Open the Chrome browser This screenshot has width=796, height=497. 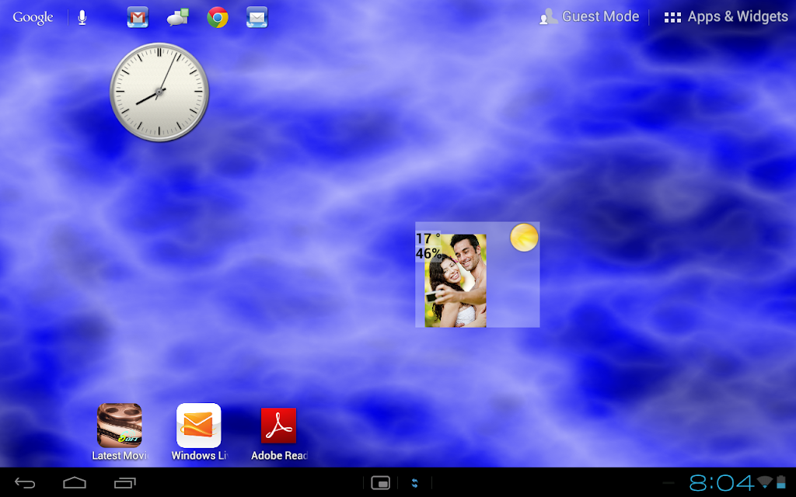[x=218, y=17]
